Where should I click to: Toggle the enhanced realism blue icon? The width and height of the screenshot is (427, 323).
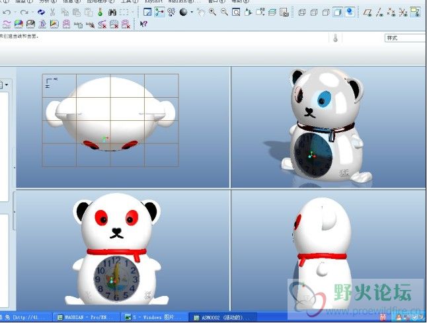(x=350, y=13)
